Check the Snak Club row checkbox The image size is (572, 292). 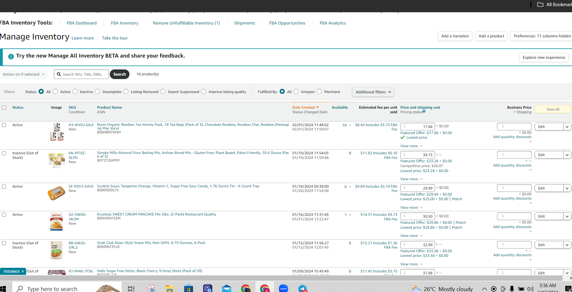(x=4, y=243)
